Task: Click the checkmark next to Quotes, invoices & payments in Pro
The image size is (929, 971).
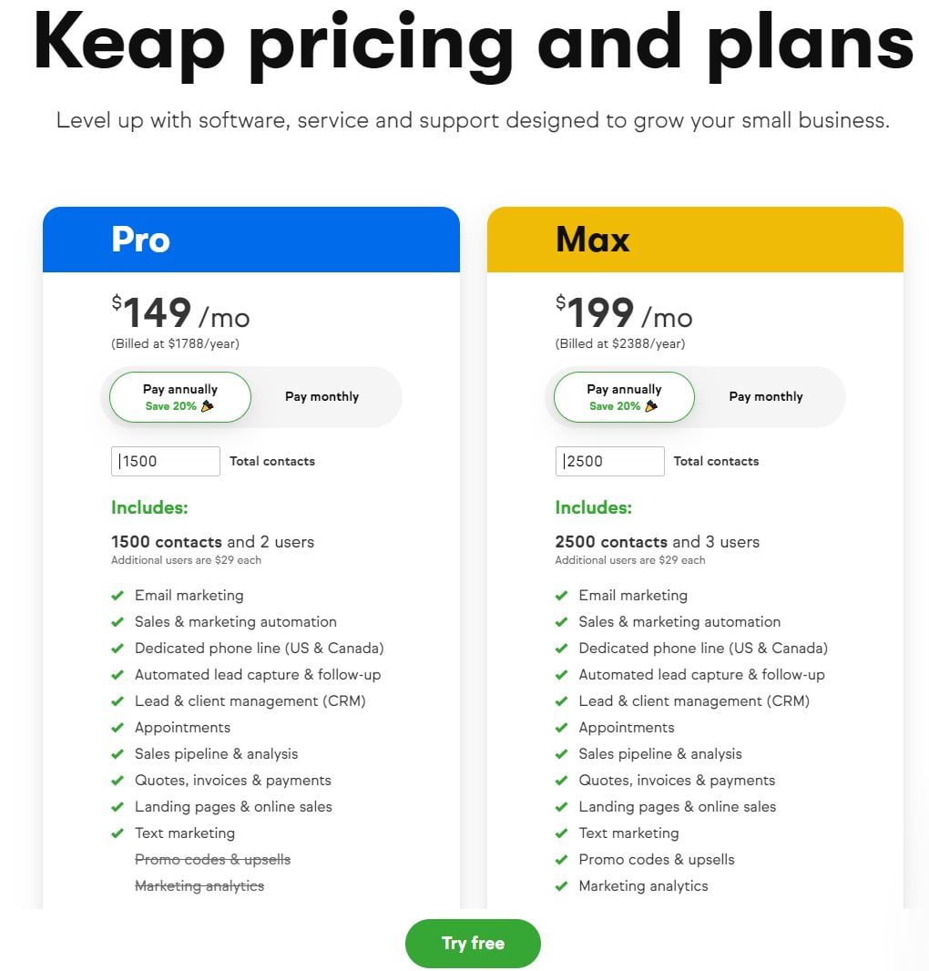Action: [x=117, y=781]
